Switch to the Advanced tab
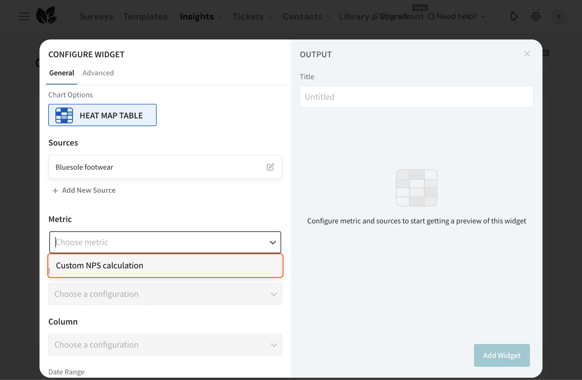This screenshot has height=380, width=582. click(98, 73)
